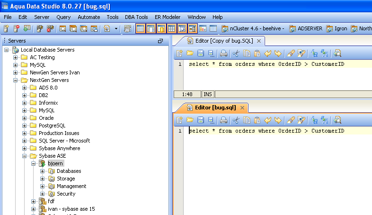Viewport: 372px width, 215px height.
Task: Click Print icon in Copy of bug.SQL editor
Action: pyautogui.click(x=223, y=54)
